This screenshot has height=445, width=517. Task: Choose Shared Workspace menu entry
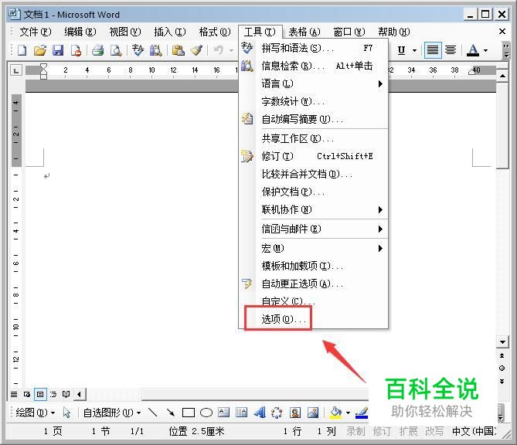click(x=313, y=138)
